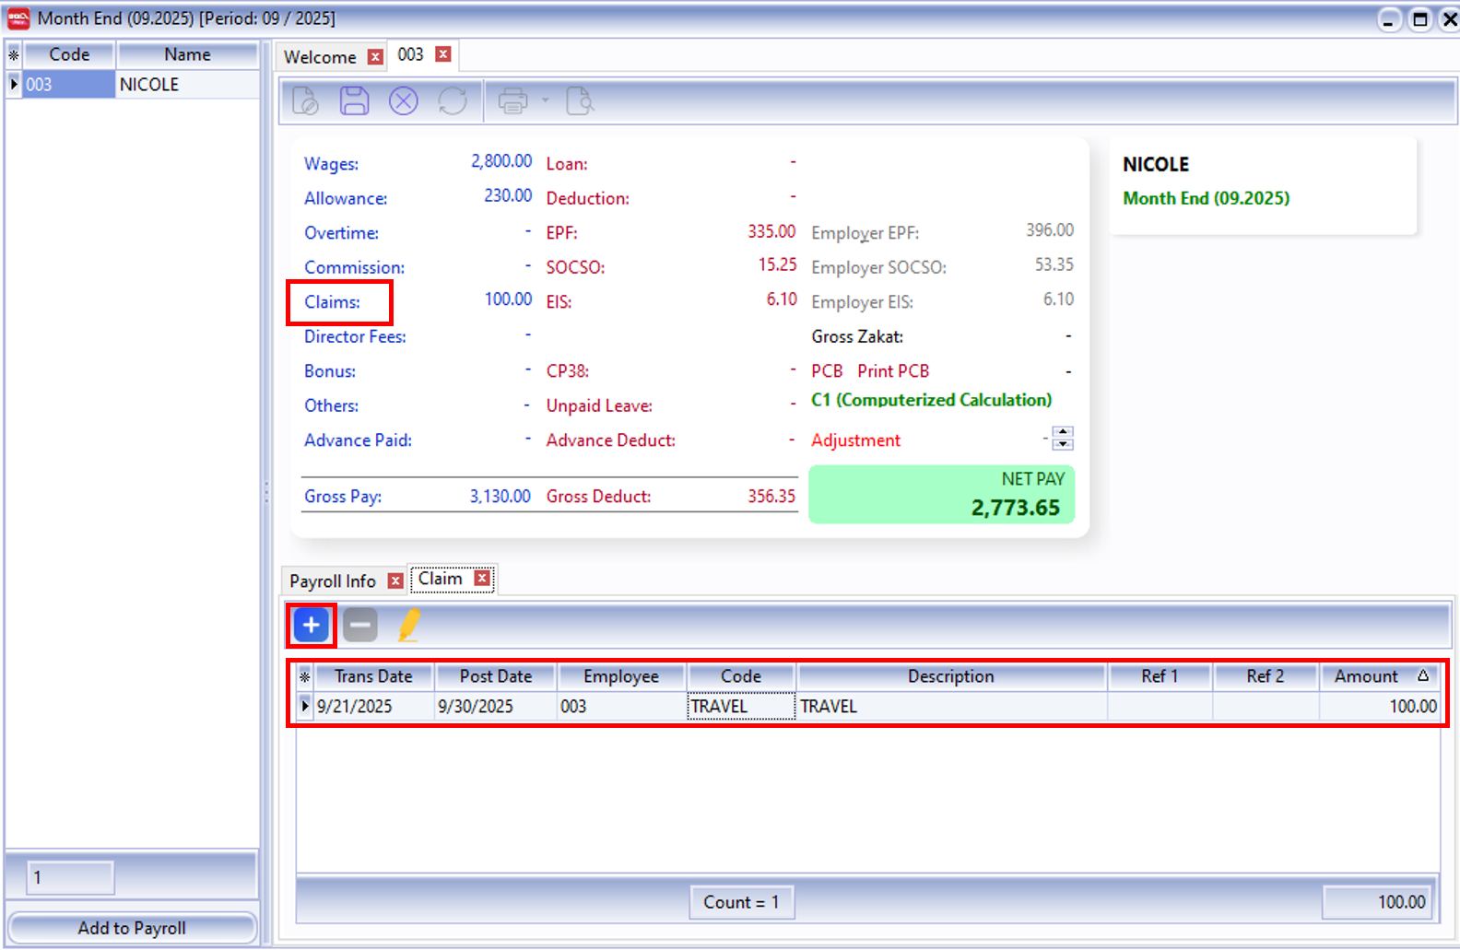This screenshot has height=950, width=1460.
Task: Click the Others link
Action: point(331,405)
